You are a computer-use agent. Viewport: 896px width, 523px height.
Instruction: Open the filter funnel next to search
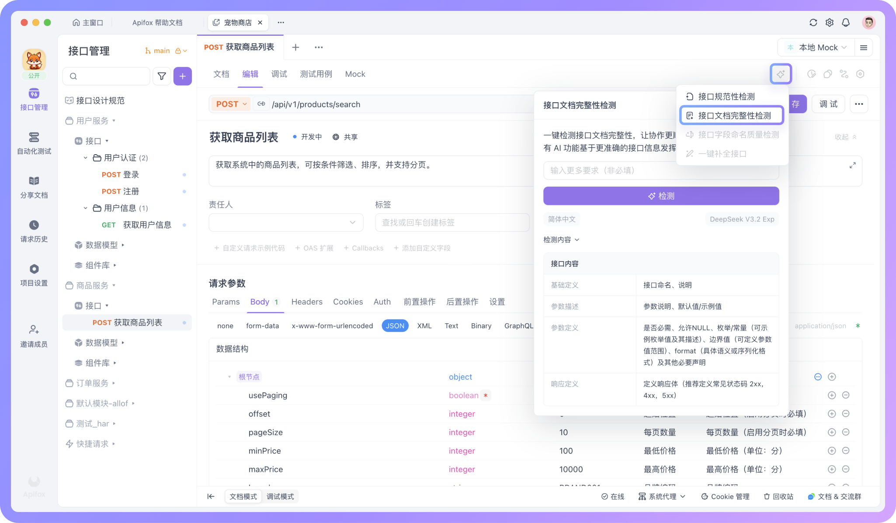pyautogui.click(x=162, y=76)
